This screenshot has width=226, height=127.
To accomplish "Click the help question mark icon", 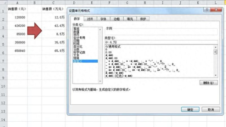I will pos(207,10).
